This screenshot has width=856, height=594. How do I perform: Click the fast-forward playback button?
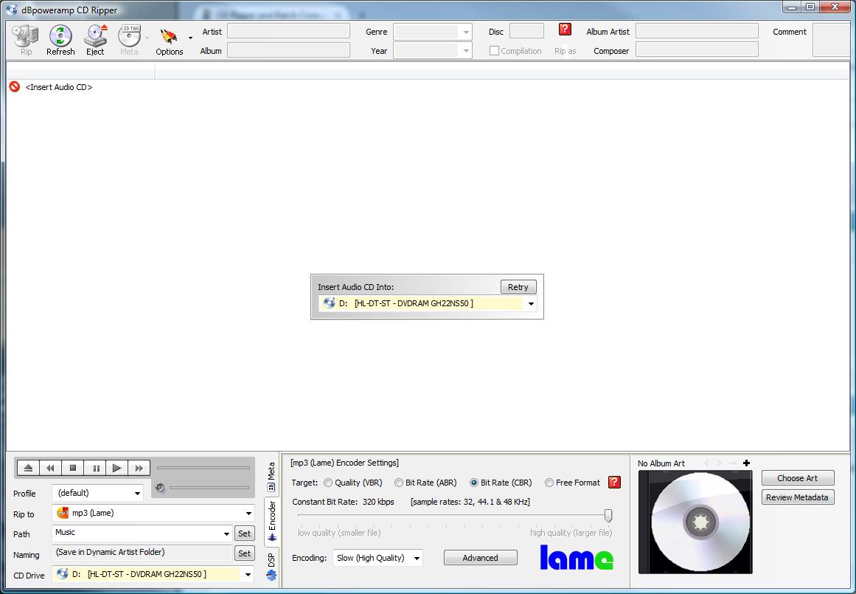coord(139,468)
